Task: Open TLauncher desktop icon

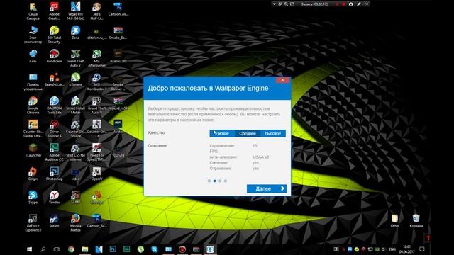Action: click(33, 150)
